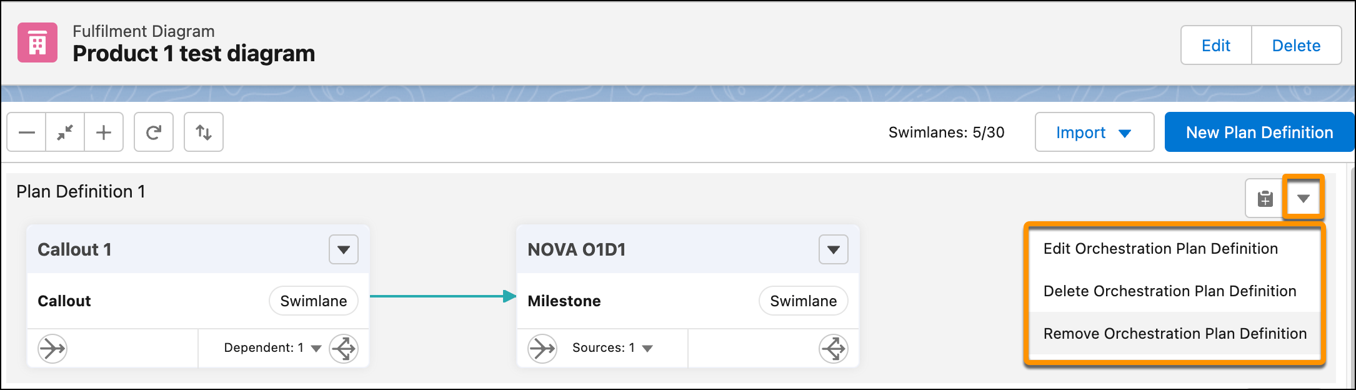Click the Fulfilment Diagram pink building icon
Image resolution: width=1356 pixels, height=390 pixels.
[37, 42]
